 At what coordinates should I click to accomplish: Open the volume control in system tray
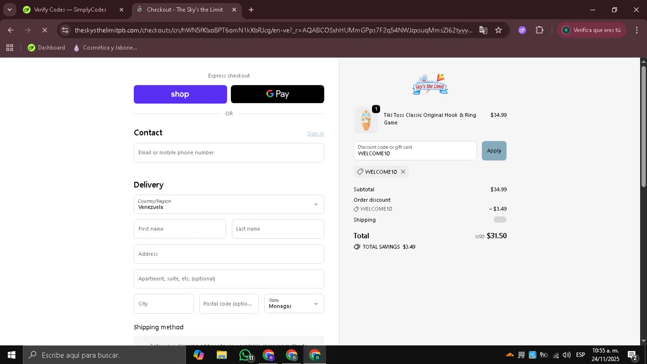tap(567, 355)
